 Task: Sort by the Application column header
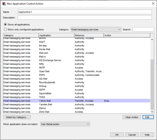click(x=56, y=35)
